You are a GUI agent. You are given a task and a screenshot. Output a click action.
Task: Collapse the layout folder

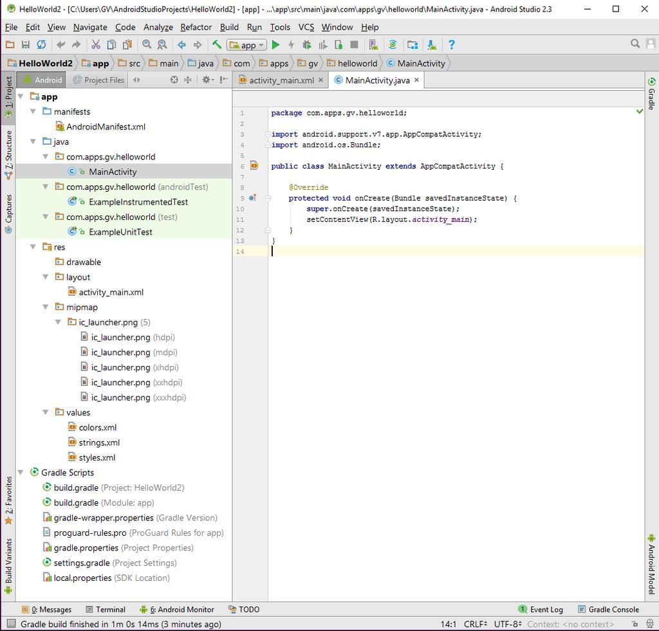point(46,277)
